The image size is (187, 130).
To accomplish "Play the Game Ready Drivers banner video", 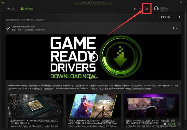I will point(93,57).
